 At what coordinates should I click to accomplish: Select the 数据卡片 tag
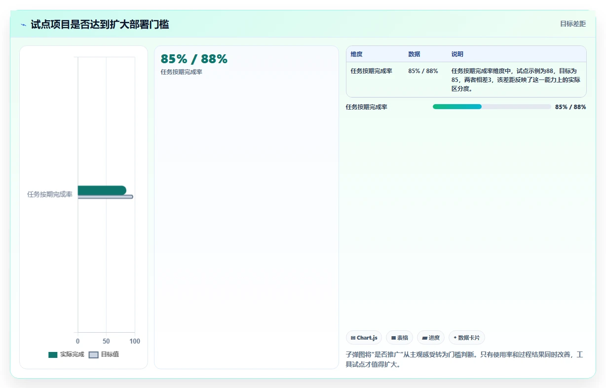[467, 338]
